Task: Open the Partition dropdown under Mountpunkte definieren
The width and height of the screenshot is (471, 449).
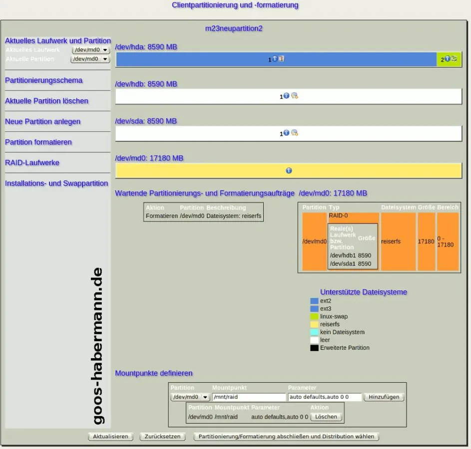Action: tap(190, 397)
